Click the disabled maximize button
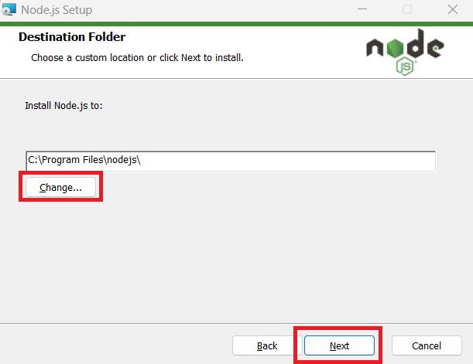The image size is (473, 364). tap(407, 9)
